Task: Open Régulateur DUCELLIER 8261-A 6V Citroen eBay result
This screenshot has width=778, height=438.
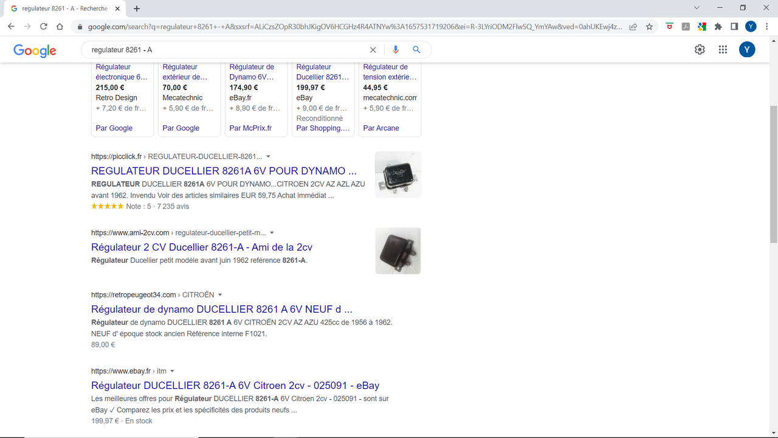Action: pyautogui.click(x=235, y=386)
